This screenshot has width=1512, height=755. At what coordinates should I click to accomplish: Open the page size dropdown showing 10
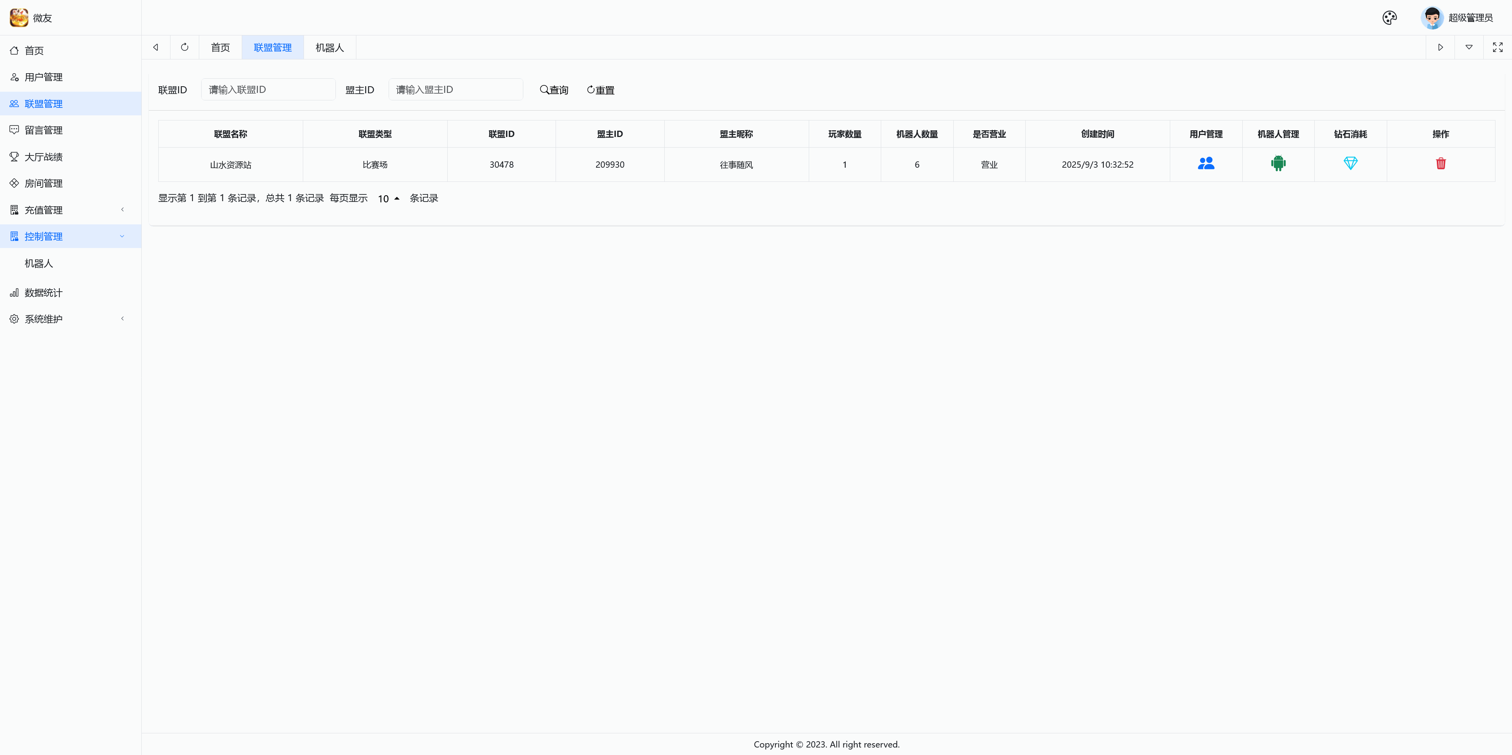[388, 199]
